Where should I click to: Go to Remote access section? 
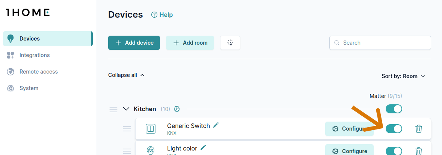38,72
